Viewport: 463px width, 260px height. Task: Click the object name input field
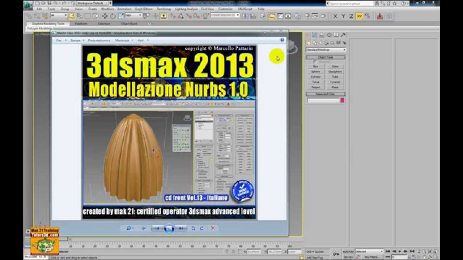323,100
